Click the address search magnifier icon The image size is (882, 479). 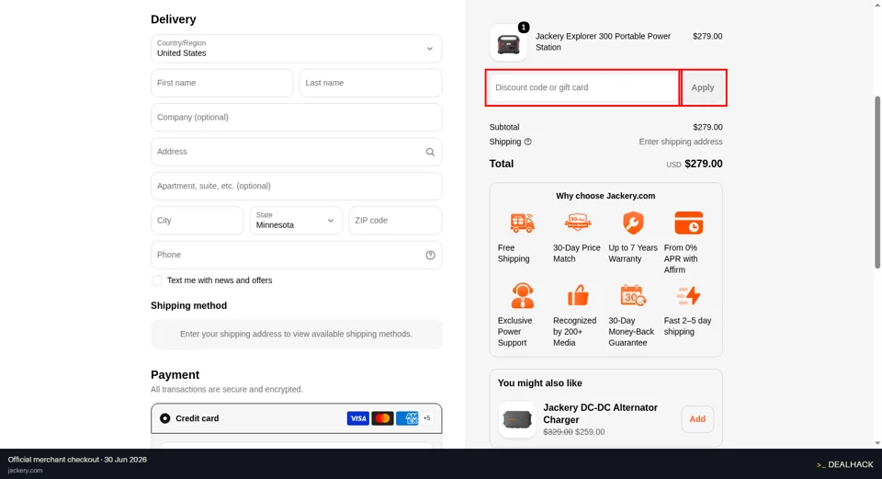pyautogui.click(x=430, y=152)
